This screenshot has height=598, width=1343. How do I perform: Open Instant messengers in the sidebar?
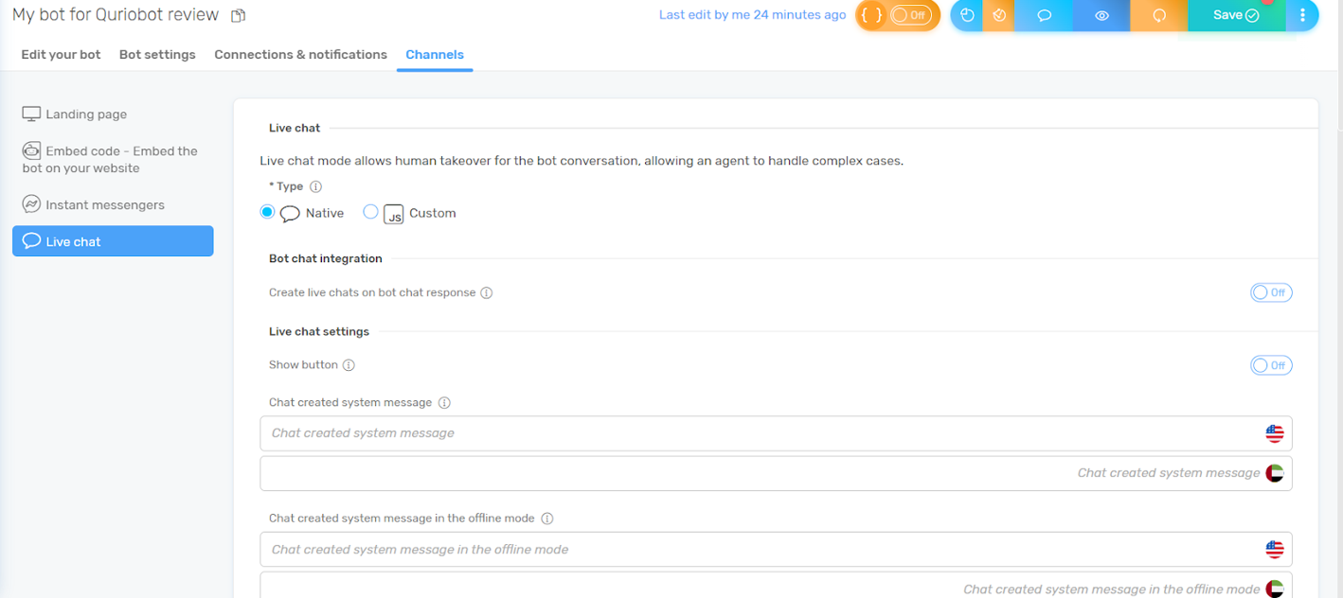coord(104,205)
